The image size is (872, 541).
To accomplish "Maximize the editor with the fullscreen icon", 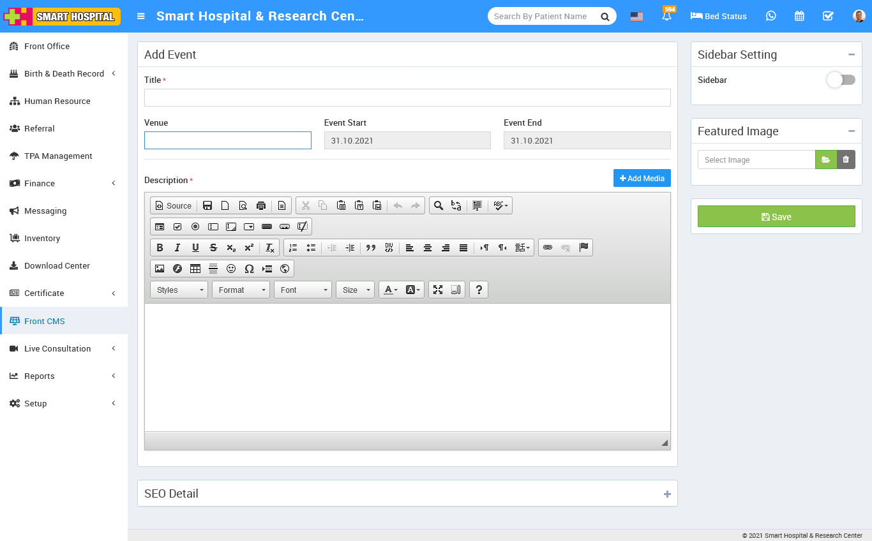I will 438,290.
